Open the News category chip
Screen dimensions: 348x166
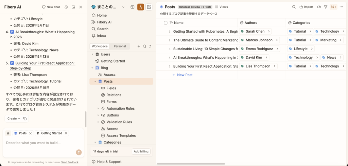pyautogui.click(x=332, y=58)
